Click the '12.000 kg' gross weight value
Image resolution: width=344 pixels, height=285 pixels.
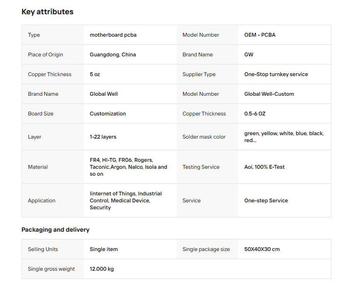102,269
